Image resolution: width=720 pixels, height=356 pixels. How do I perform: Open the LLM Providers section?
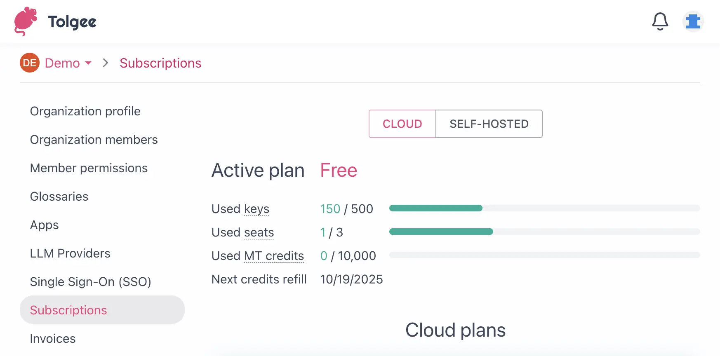pos(70,253)
